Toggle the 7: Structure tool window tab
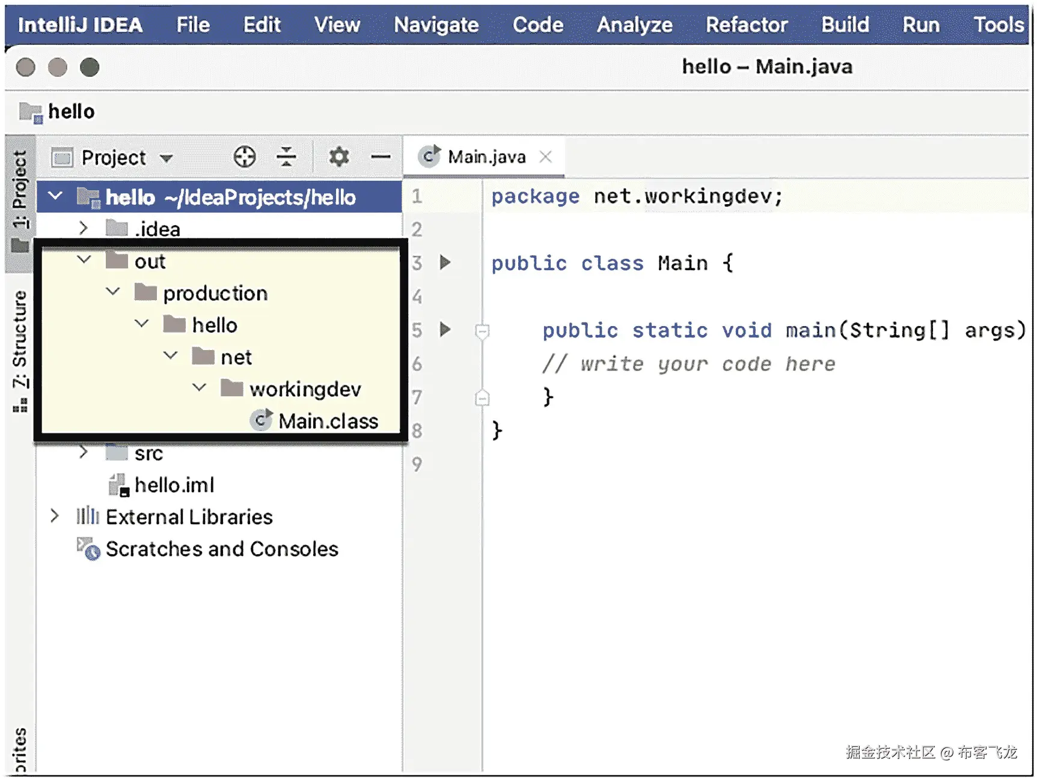The image size is (1037, 780). point(20,352)
